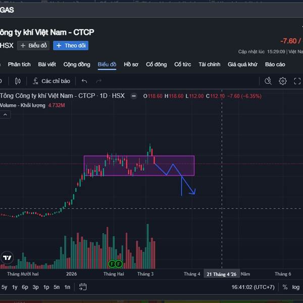Open the Bài viết tab
303x303 pixels.
point(47,64)
